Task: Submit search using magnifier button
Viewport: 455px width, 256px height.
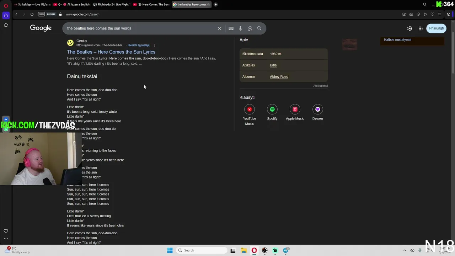Action: (259, 28)
